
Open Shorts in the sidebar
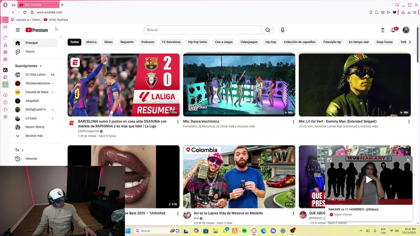pos(35,52)
